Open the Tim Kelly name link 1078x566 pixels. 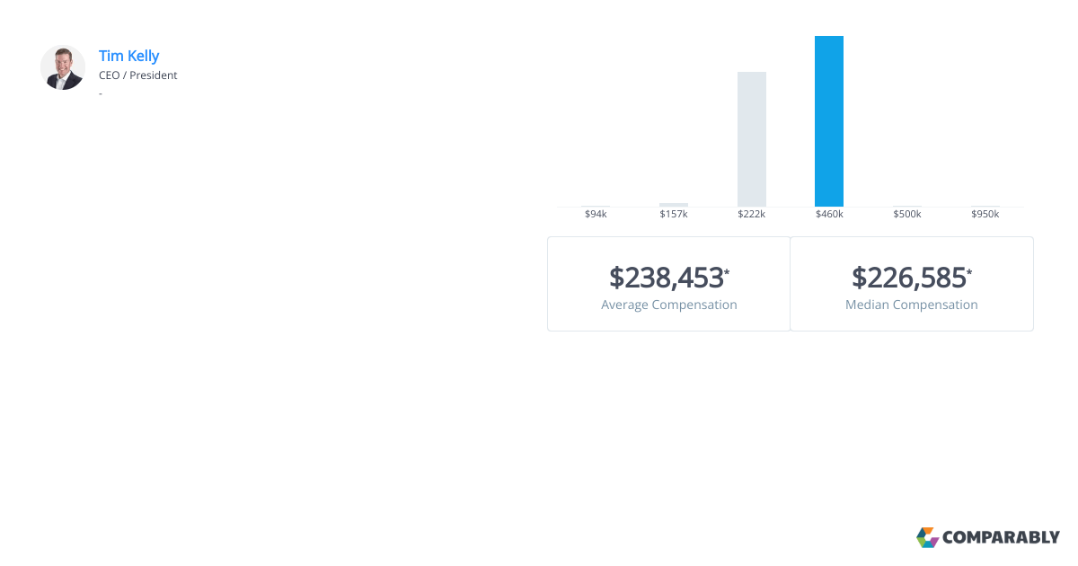tap(128, 56)
